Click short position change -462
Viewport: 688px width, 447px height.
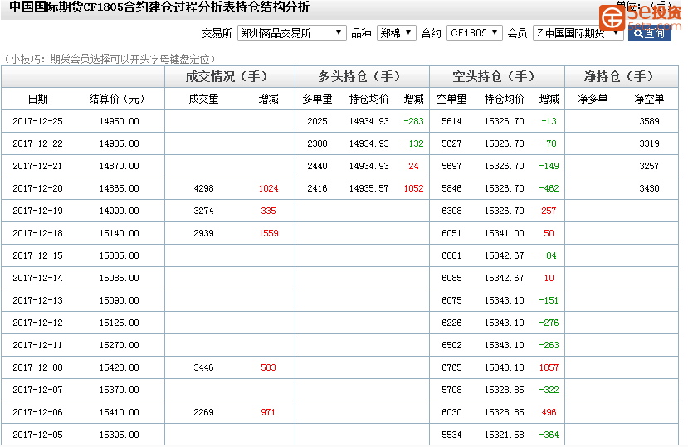click(549, 188)
